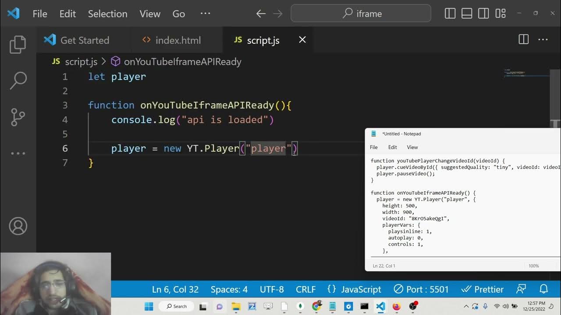Click the editor vertical scrollbar
Viewport: 561px width, 315px height.
pyautogui.click(x=555, y=96)
